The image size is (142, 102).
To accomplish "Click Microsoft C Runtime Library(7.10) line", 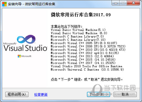I will tap(78, 40).
